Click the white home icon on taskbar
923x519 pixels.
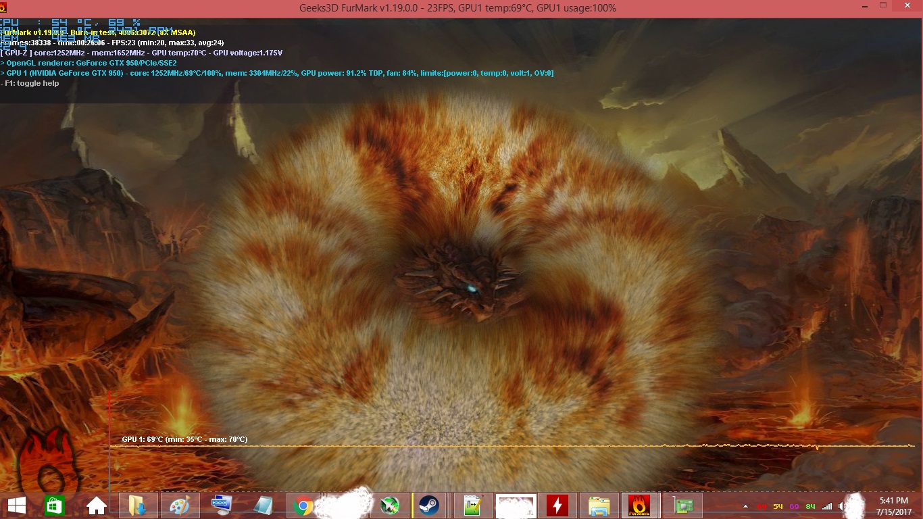(x=96, y=505)
